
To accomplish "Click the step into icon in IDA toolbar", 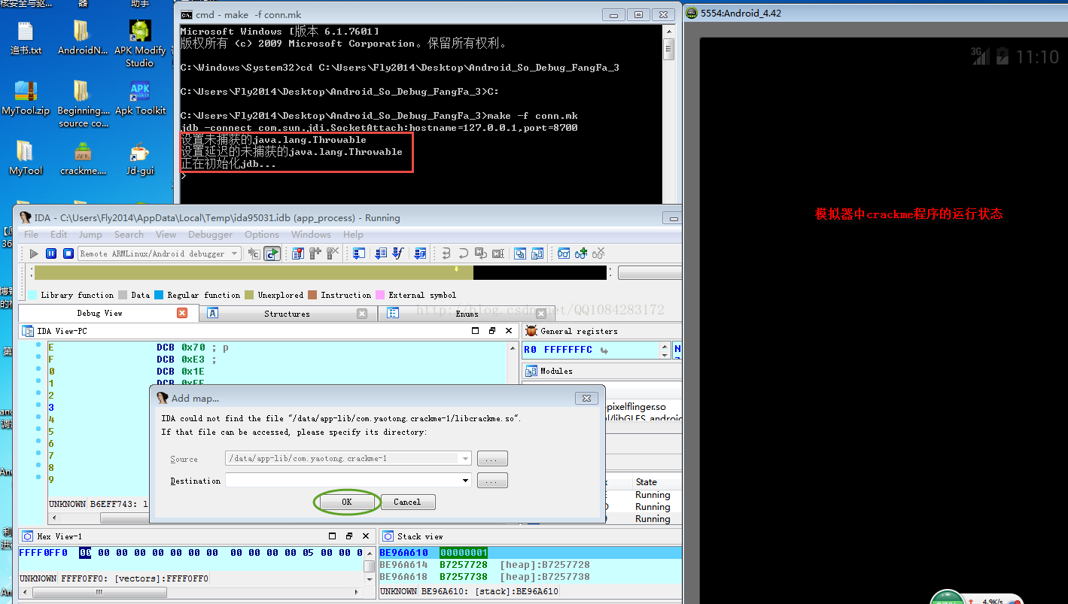I will point(446,253).
